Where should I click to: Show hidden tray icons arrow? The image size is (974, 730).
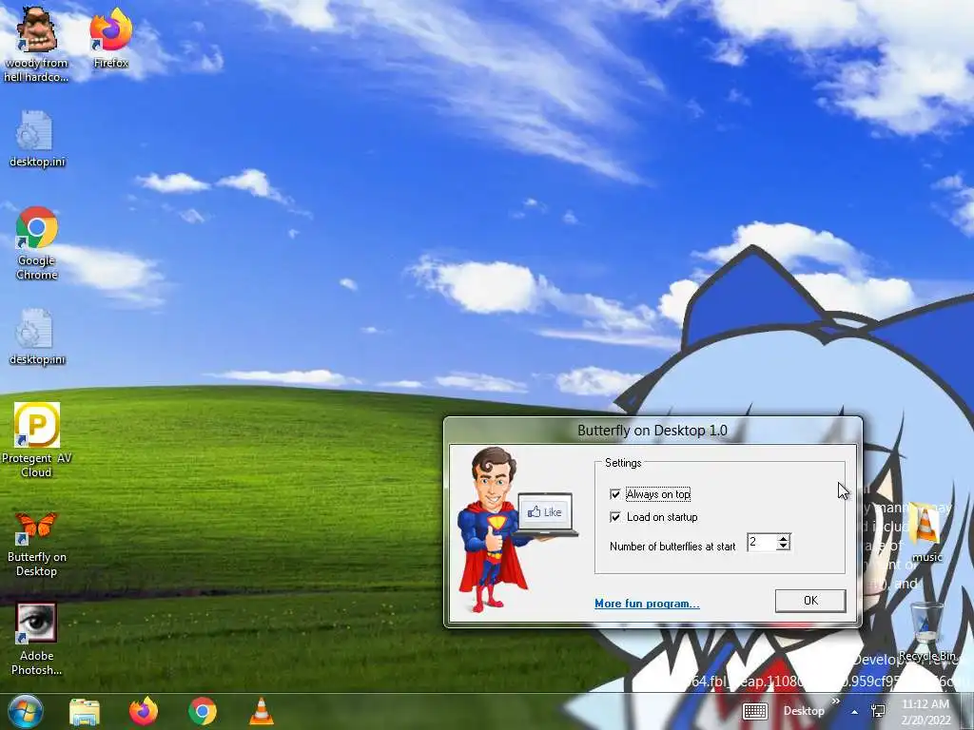tap(855, 712)
